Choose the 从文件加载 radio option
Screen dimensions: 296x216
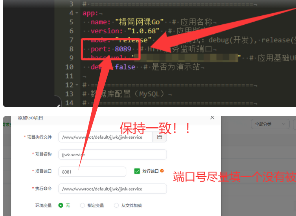click(x=116, y=205)
